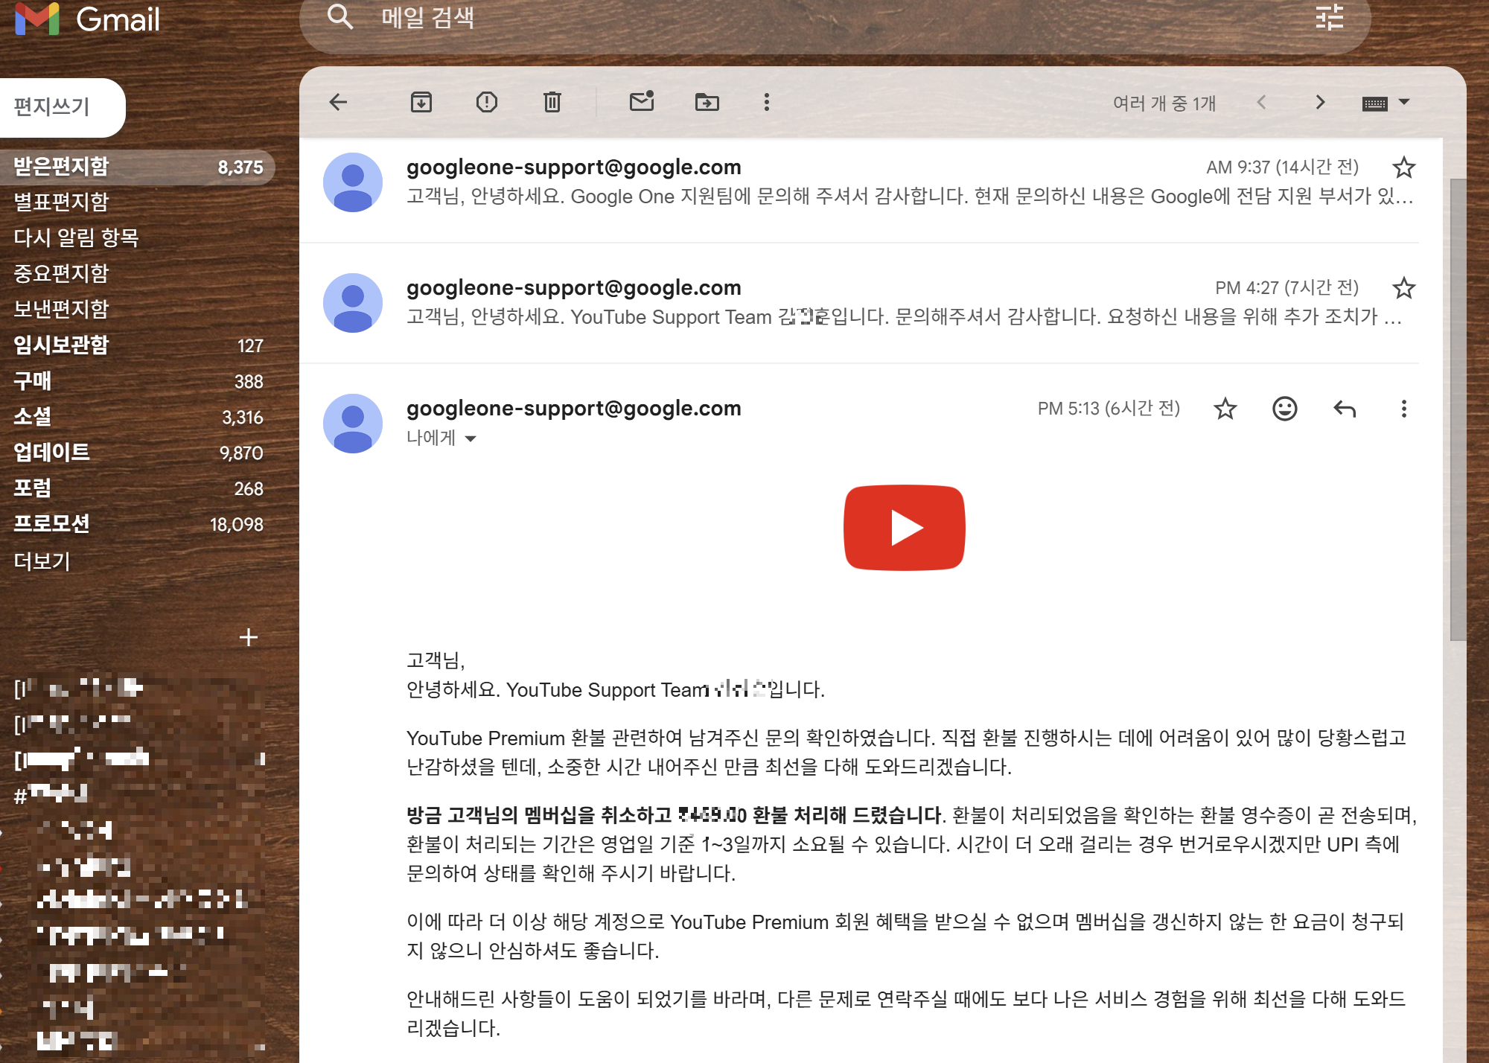Click the 편지쓰기 compose button
The width and height of the screenshot is (1489, 1063).
[x=52, y=107]
